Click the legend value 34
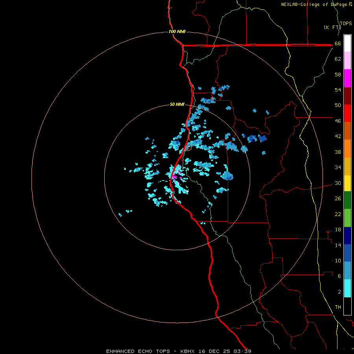This screenshot has width=354, height=354. [338, 168]
